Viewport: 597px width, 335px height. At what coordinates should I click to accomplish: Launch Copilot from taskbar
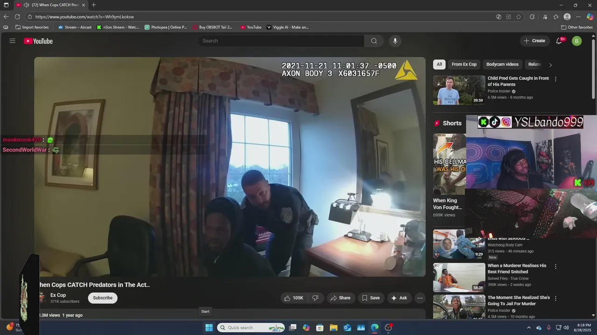[306, 328]
